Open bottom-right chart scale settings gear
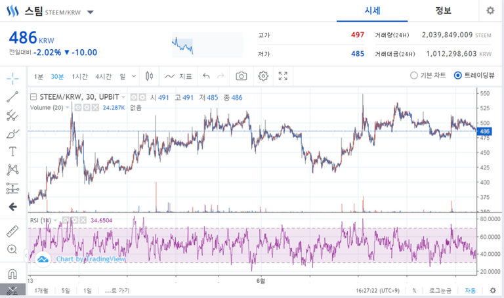Viewport: 504px width, 298px height. (x=493, y=291)
